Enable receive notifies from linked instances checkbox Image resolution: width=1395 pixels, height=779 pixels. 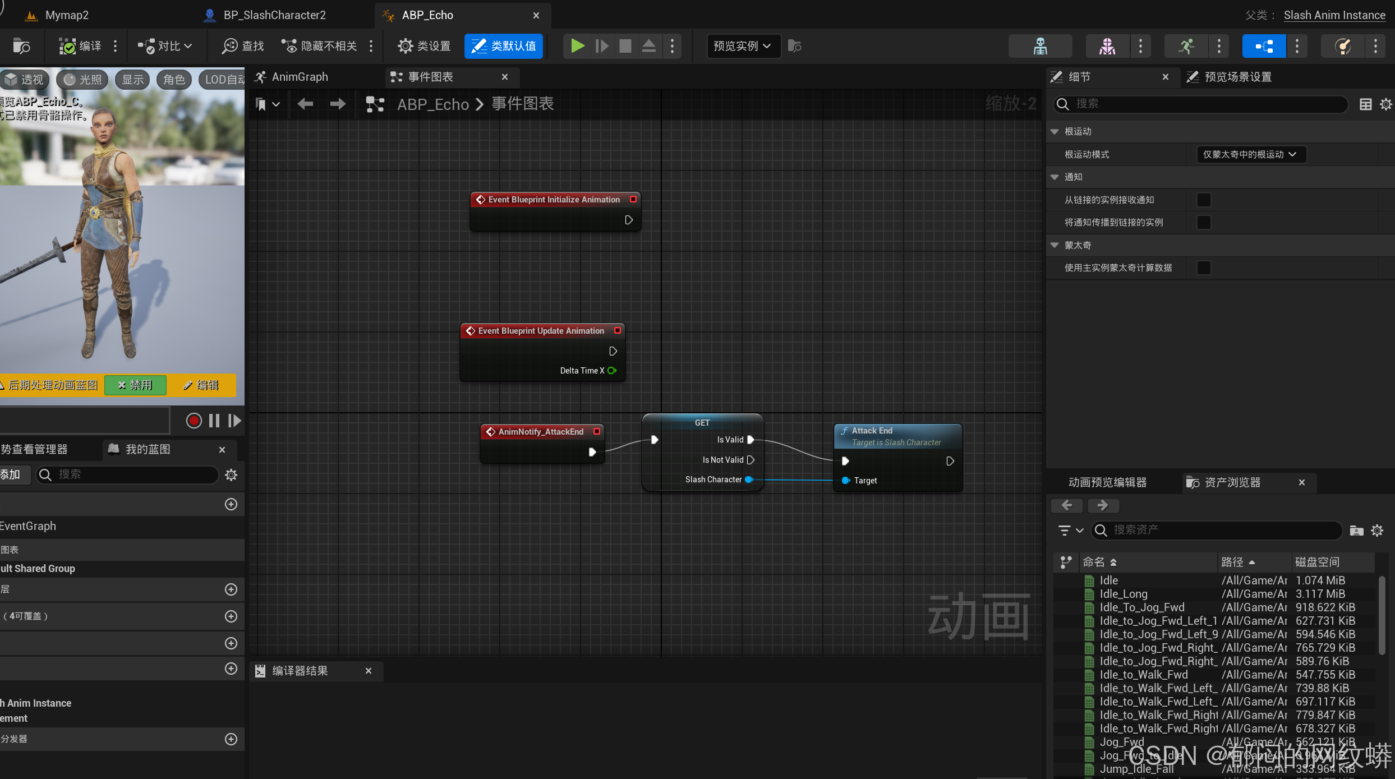(x=1204, y=200)
